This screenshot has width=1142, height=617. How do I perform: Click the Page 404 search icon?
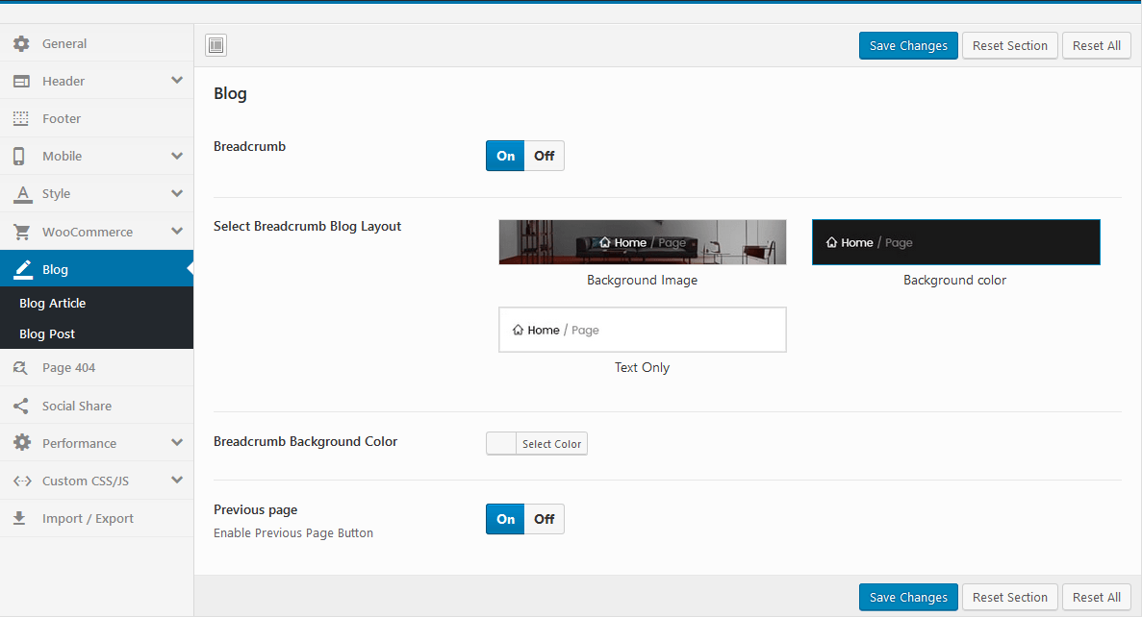click(20, 367)
